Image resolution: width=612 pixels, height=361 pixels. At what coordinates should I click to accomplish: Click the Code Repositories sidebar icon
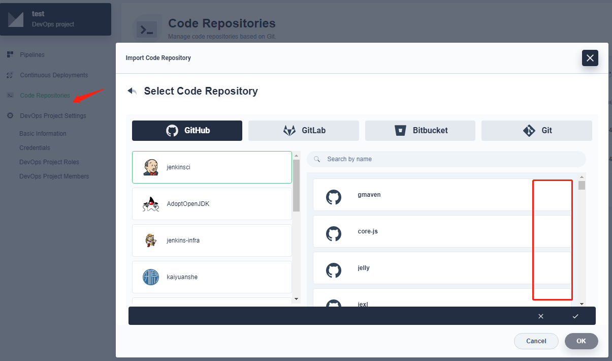pyautogui.click(x=10, y=96)
